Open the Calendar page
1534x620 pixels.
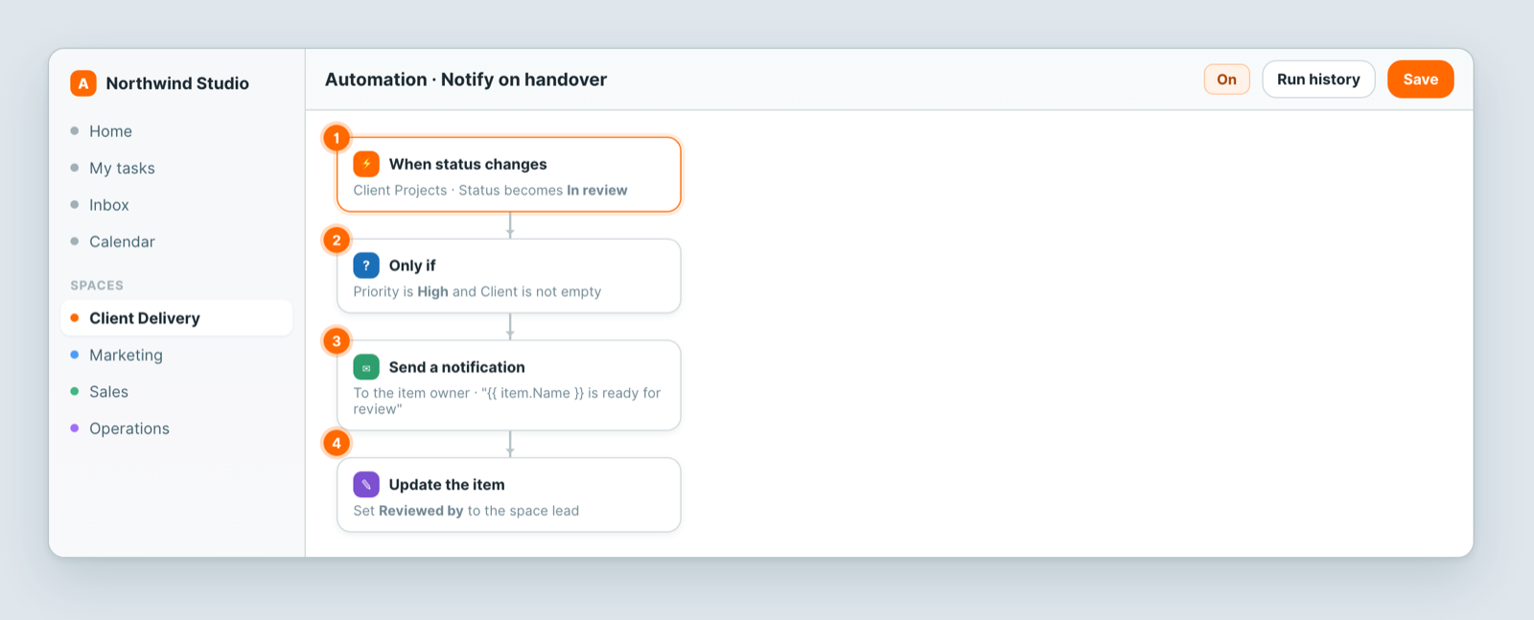pos(176,241)
